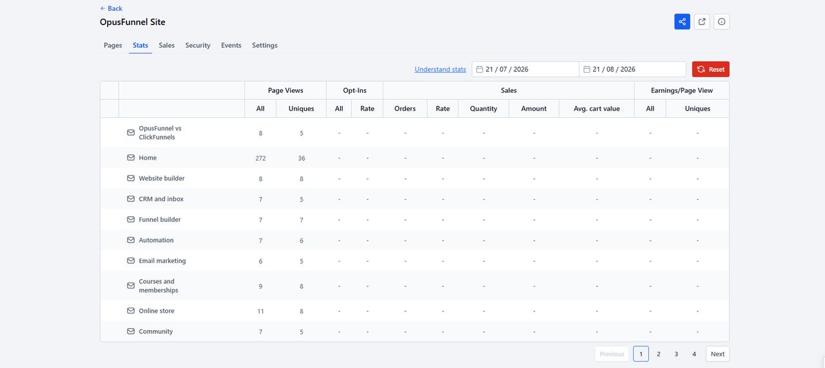Click the Automation page name

coord(156,240)
